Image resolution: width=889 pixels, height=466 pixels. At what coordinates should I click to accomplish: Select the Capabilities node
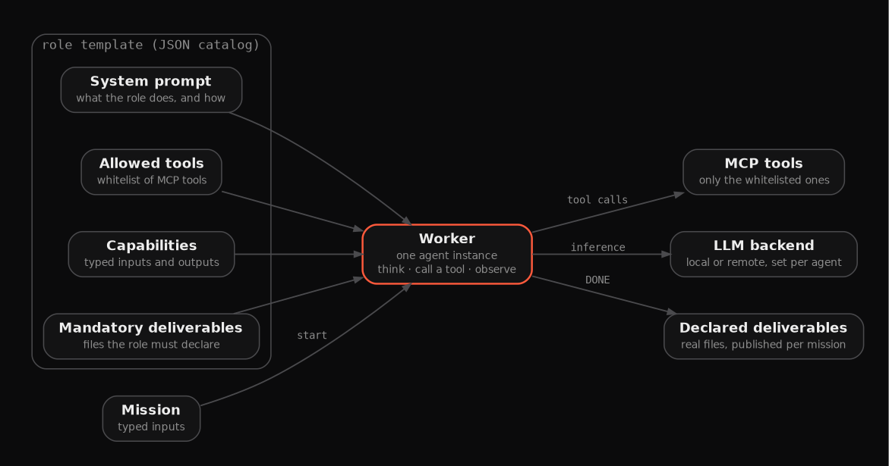point(151,254)
